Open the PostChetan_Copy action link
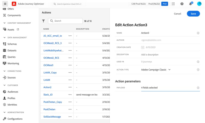 (x=52, y=102)
